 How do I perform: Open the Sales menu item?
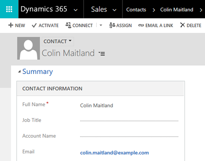click(x=99, y=10)
